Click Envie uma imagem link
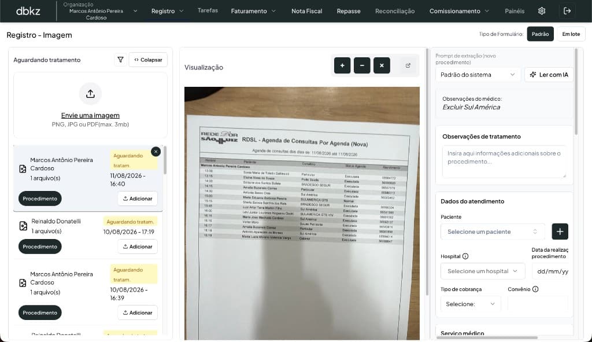Screen dimensions: 592x342 tap(90, 115)
